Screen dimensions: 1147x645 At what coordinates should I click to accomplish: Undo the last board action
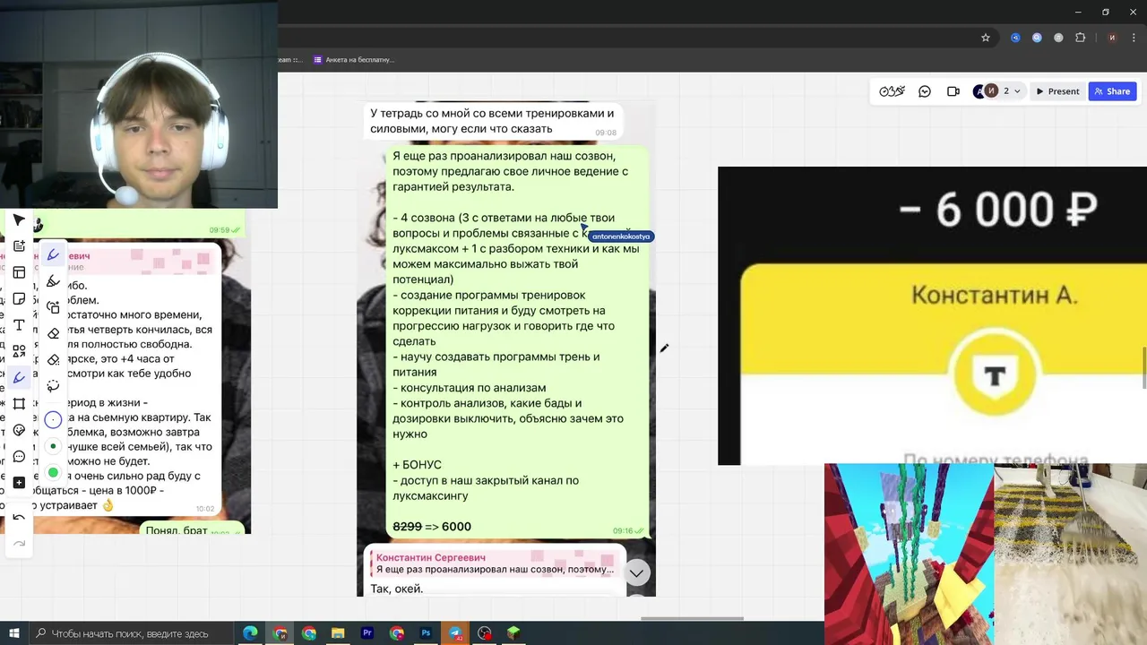point(19,518)
